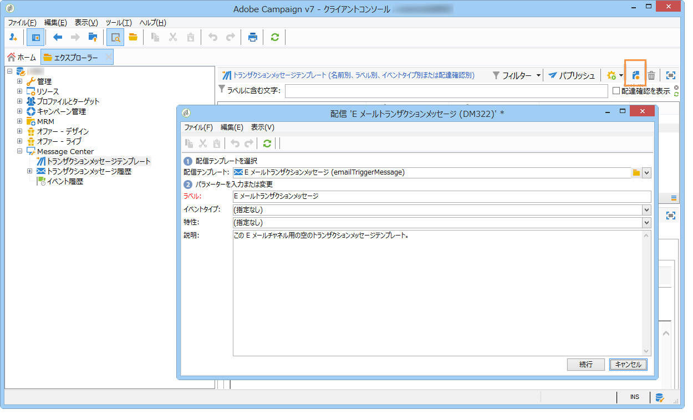Click the connection user icon in main toolbar

pos(13,38)
